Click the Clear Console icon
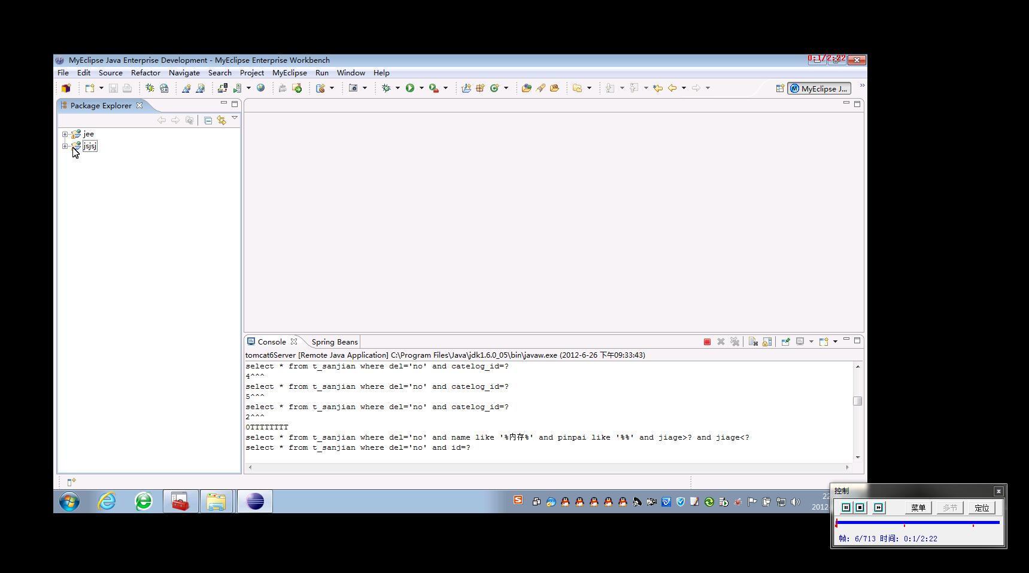Screen dimensions: 1029x573 753,342
